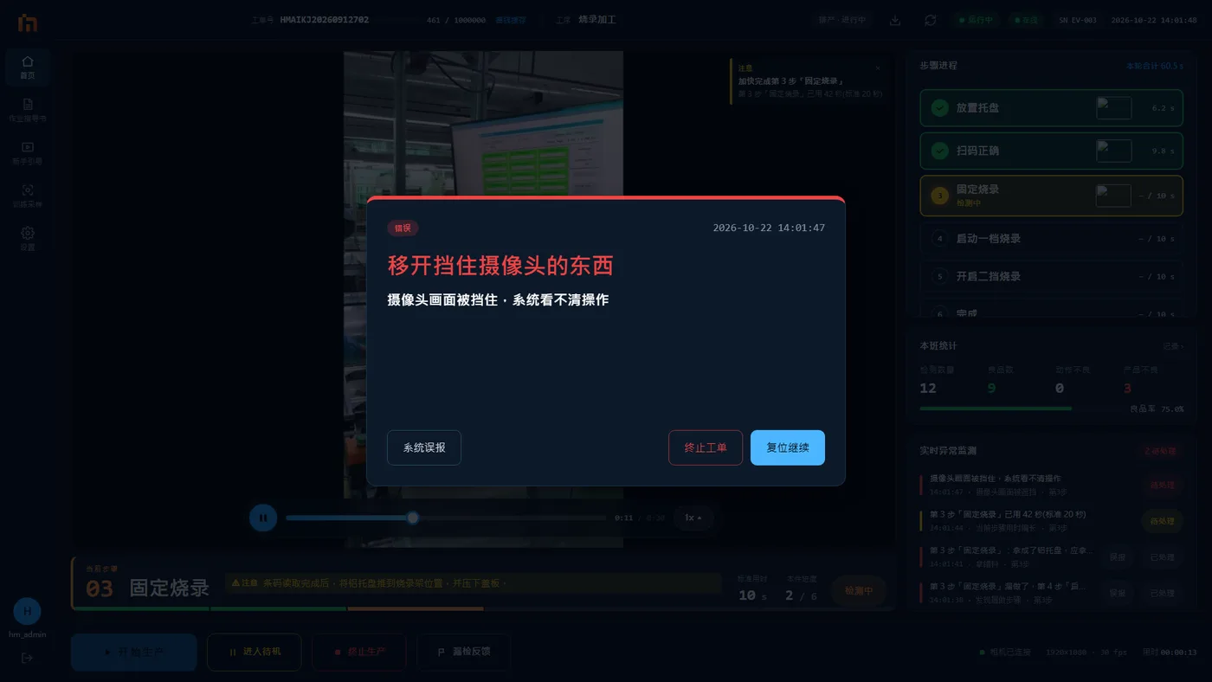Viewport: 1212px width, 682px height.
Task: Click the video progress slider handle
Action: (x=413, y=518)
